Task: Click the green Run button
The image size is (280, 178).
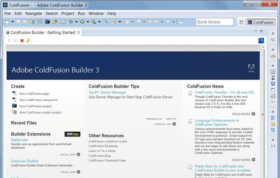Action: click(82, 22)
